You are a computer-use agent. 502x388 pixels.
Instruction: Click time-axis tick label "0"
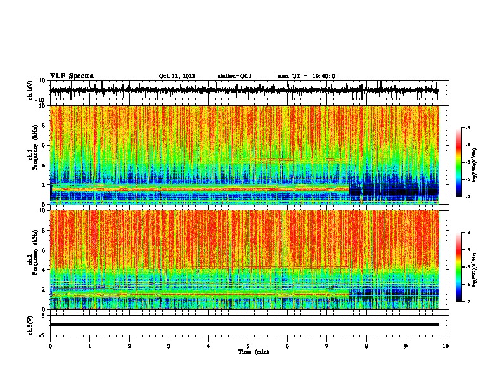(x=50, y=346)
